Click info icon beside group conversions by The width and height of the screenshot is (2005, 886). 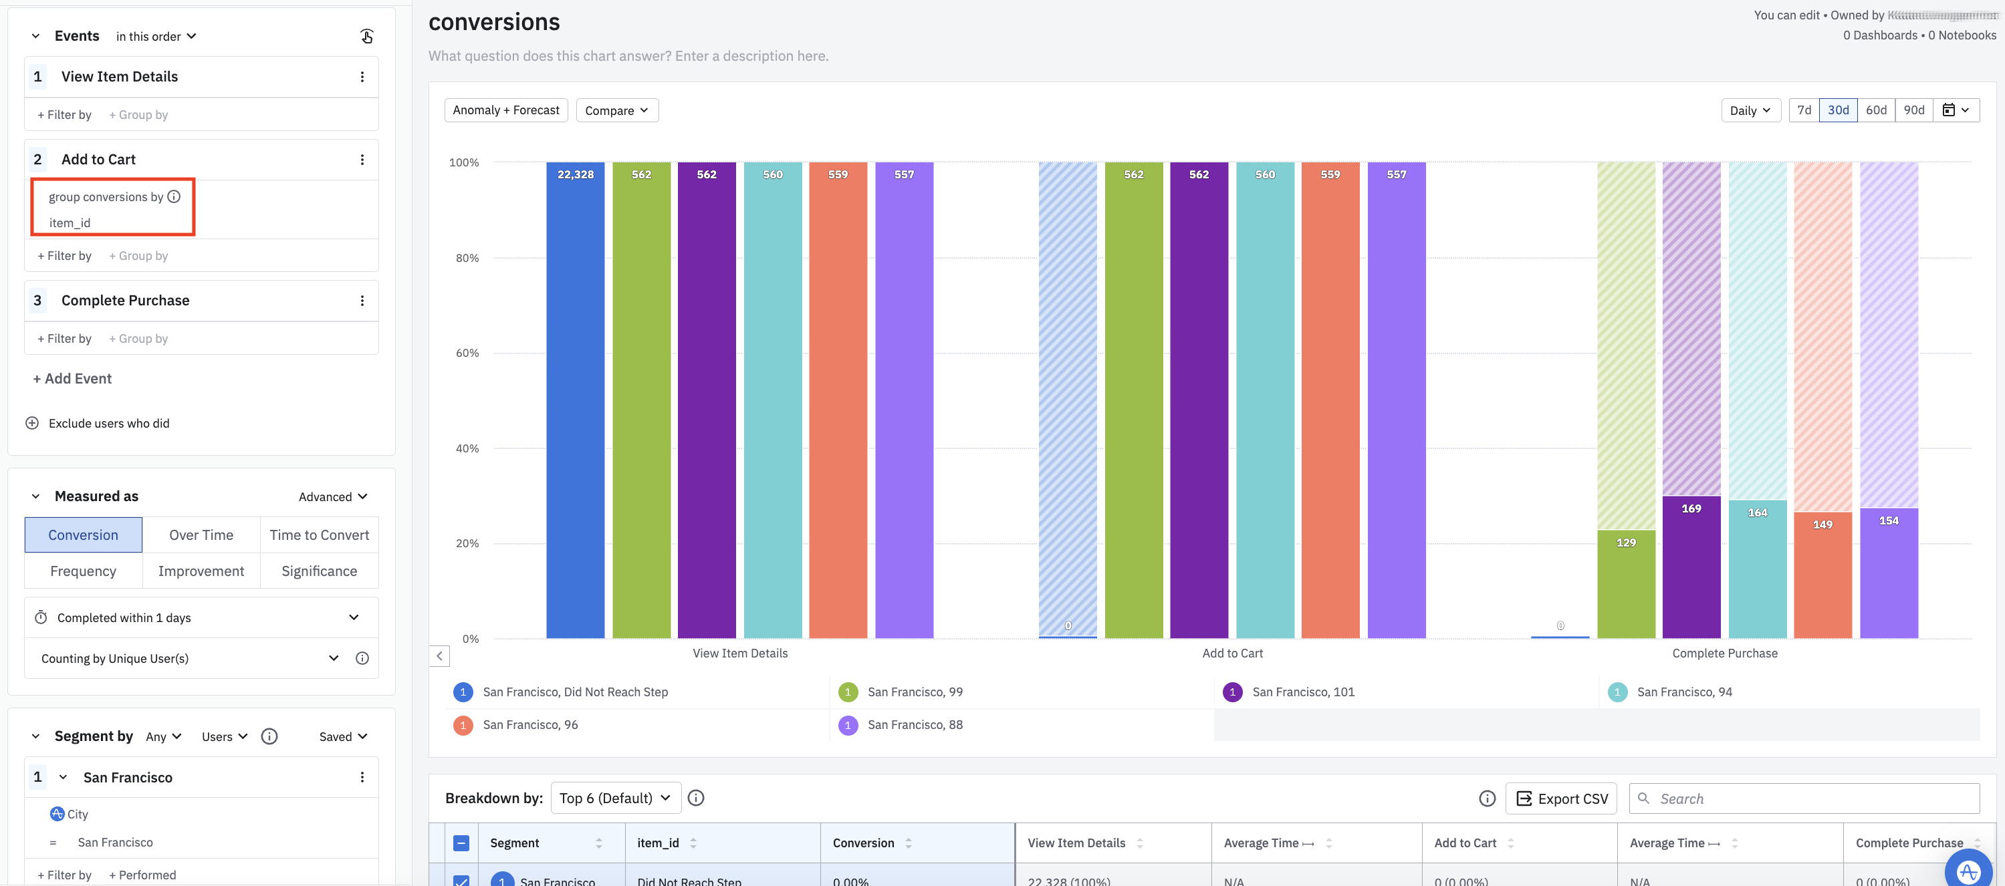click(x=174, y=197)
